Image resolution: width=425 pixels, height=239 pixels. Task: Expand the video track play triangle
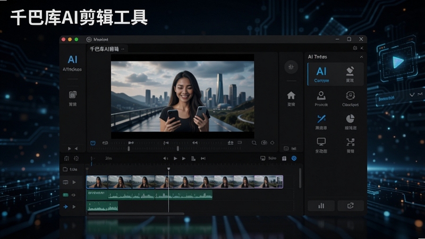(74, 182)
